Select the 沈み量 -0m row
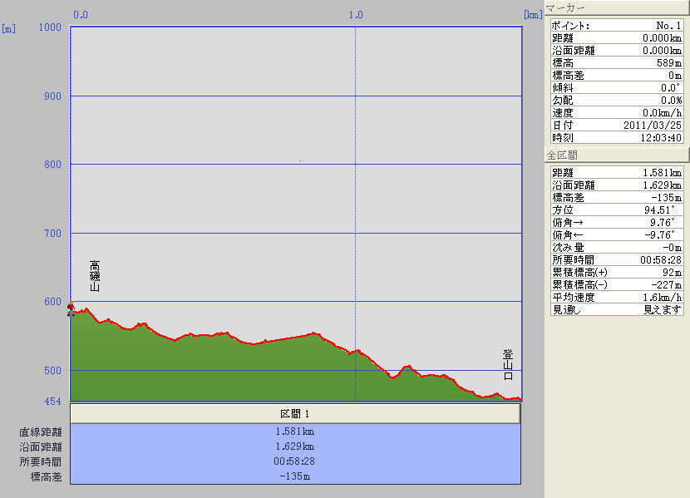The image size is (690, 498). click(x=617, y=247)
